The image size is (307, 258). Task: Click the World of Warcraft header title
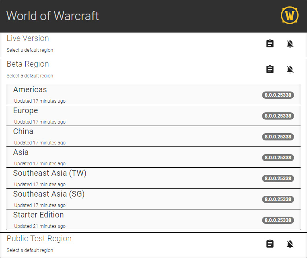pos(53,16)
